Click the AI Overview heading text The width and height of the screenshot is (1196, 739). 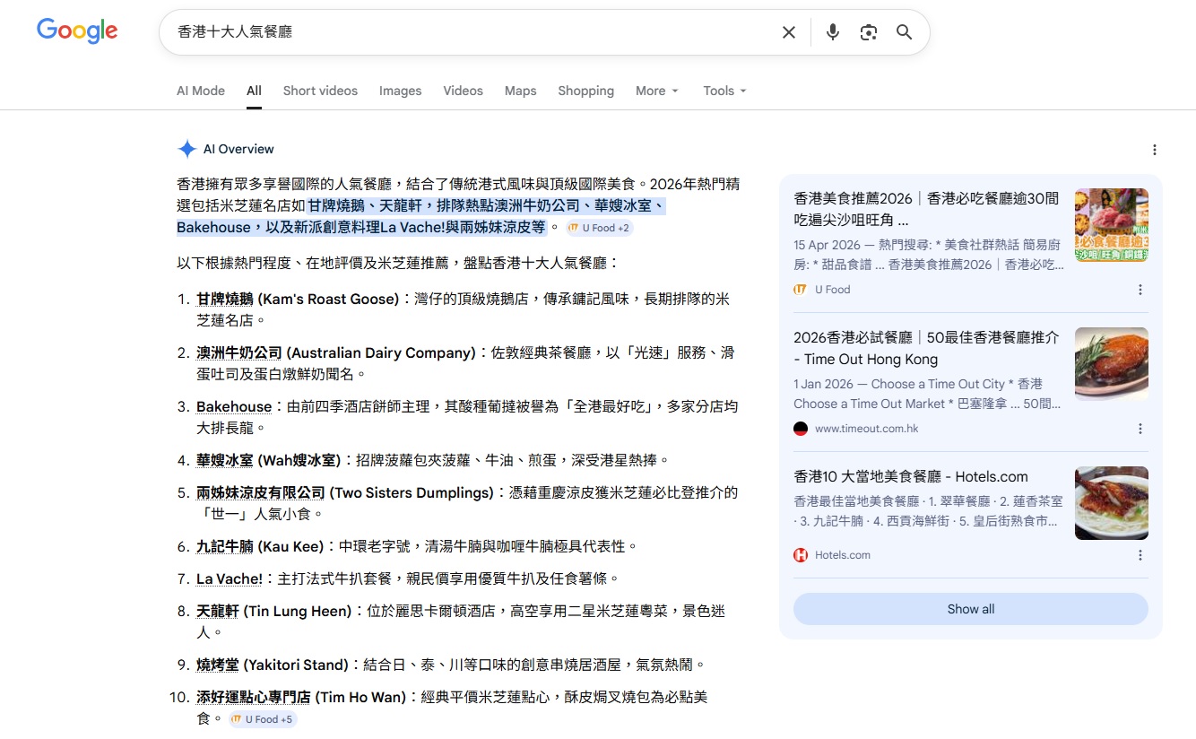(x=238, y=150)
